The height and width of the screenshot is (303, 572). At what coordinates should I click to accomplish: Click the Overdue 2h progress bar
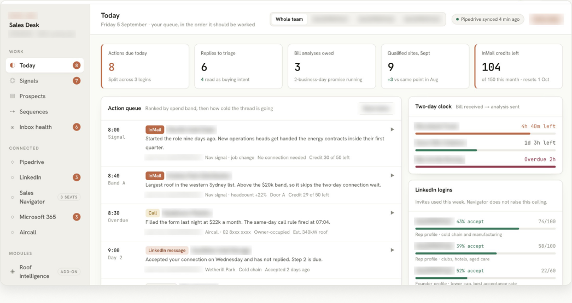pos(485,167)
